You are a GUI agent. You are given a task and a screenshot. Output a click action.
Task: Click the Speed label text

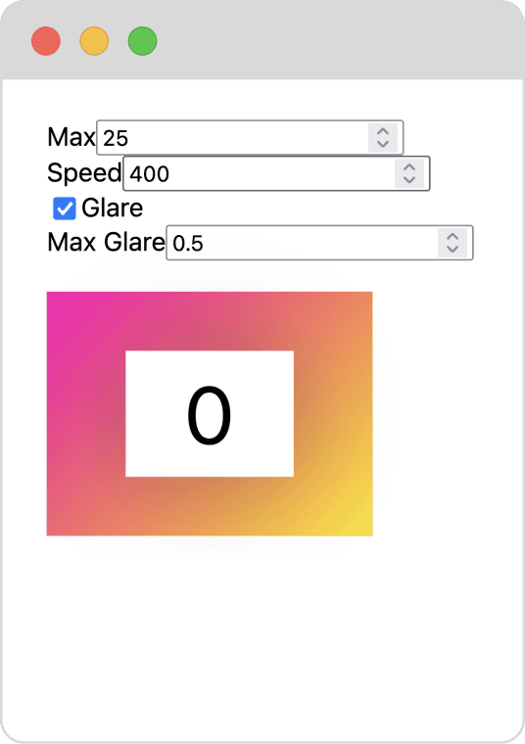84,172
